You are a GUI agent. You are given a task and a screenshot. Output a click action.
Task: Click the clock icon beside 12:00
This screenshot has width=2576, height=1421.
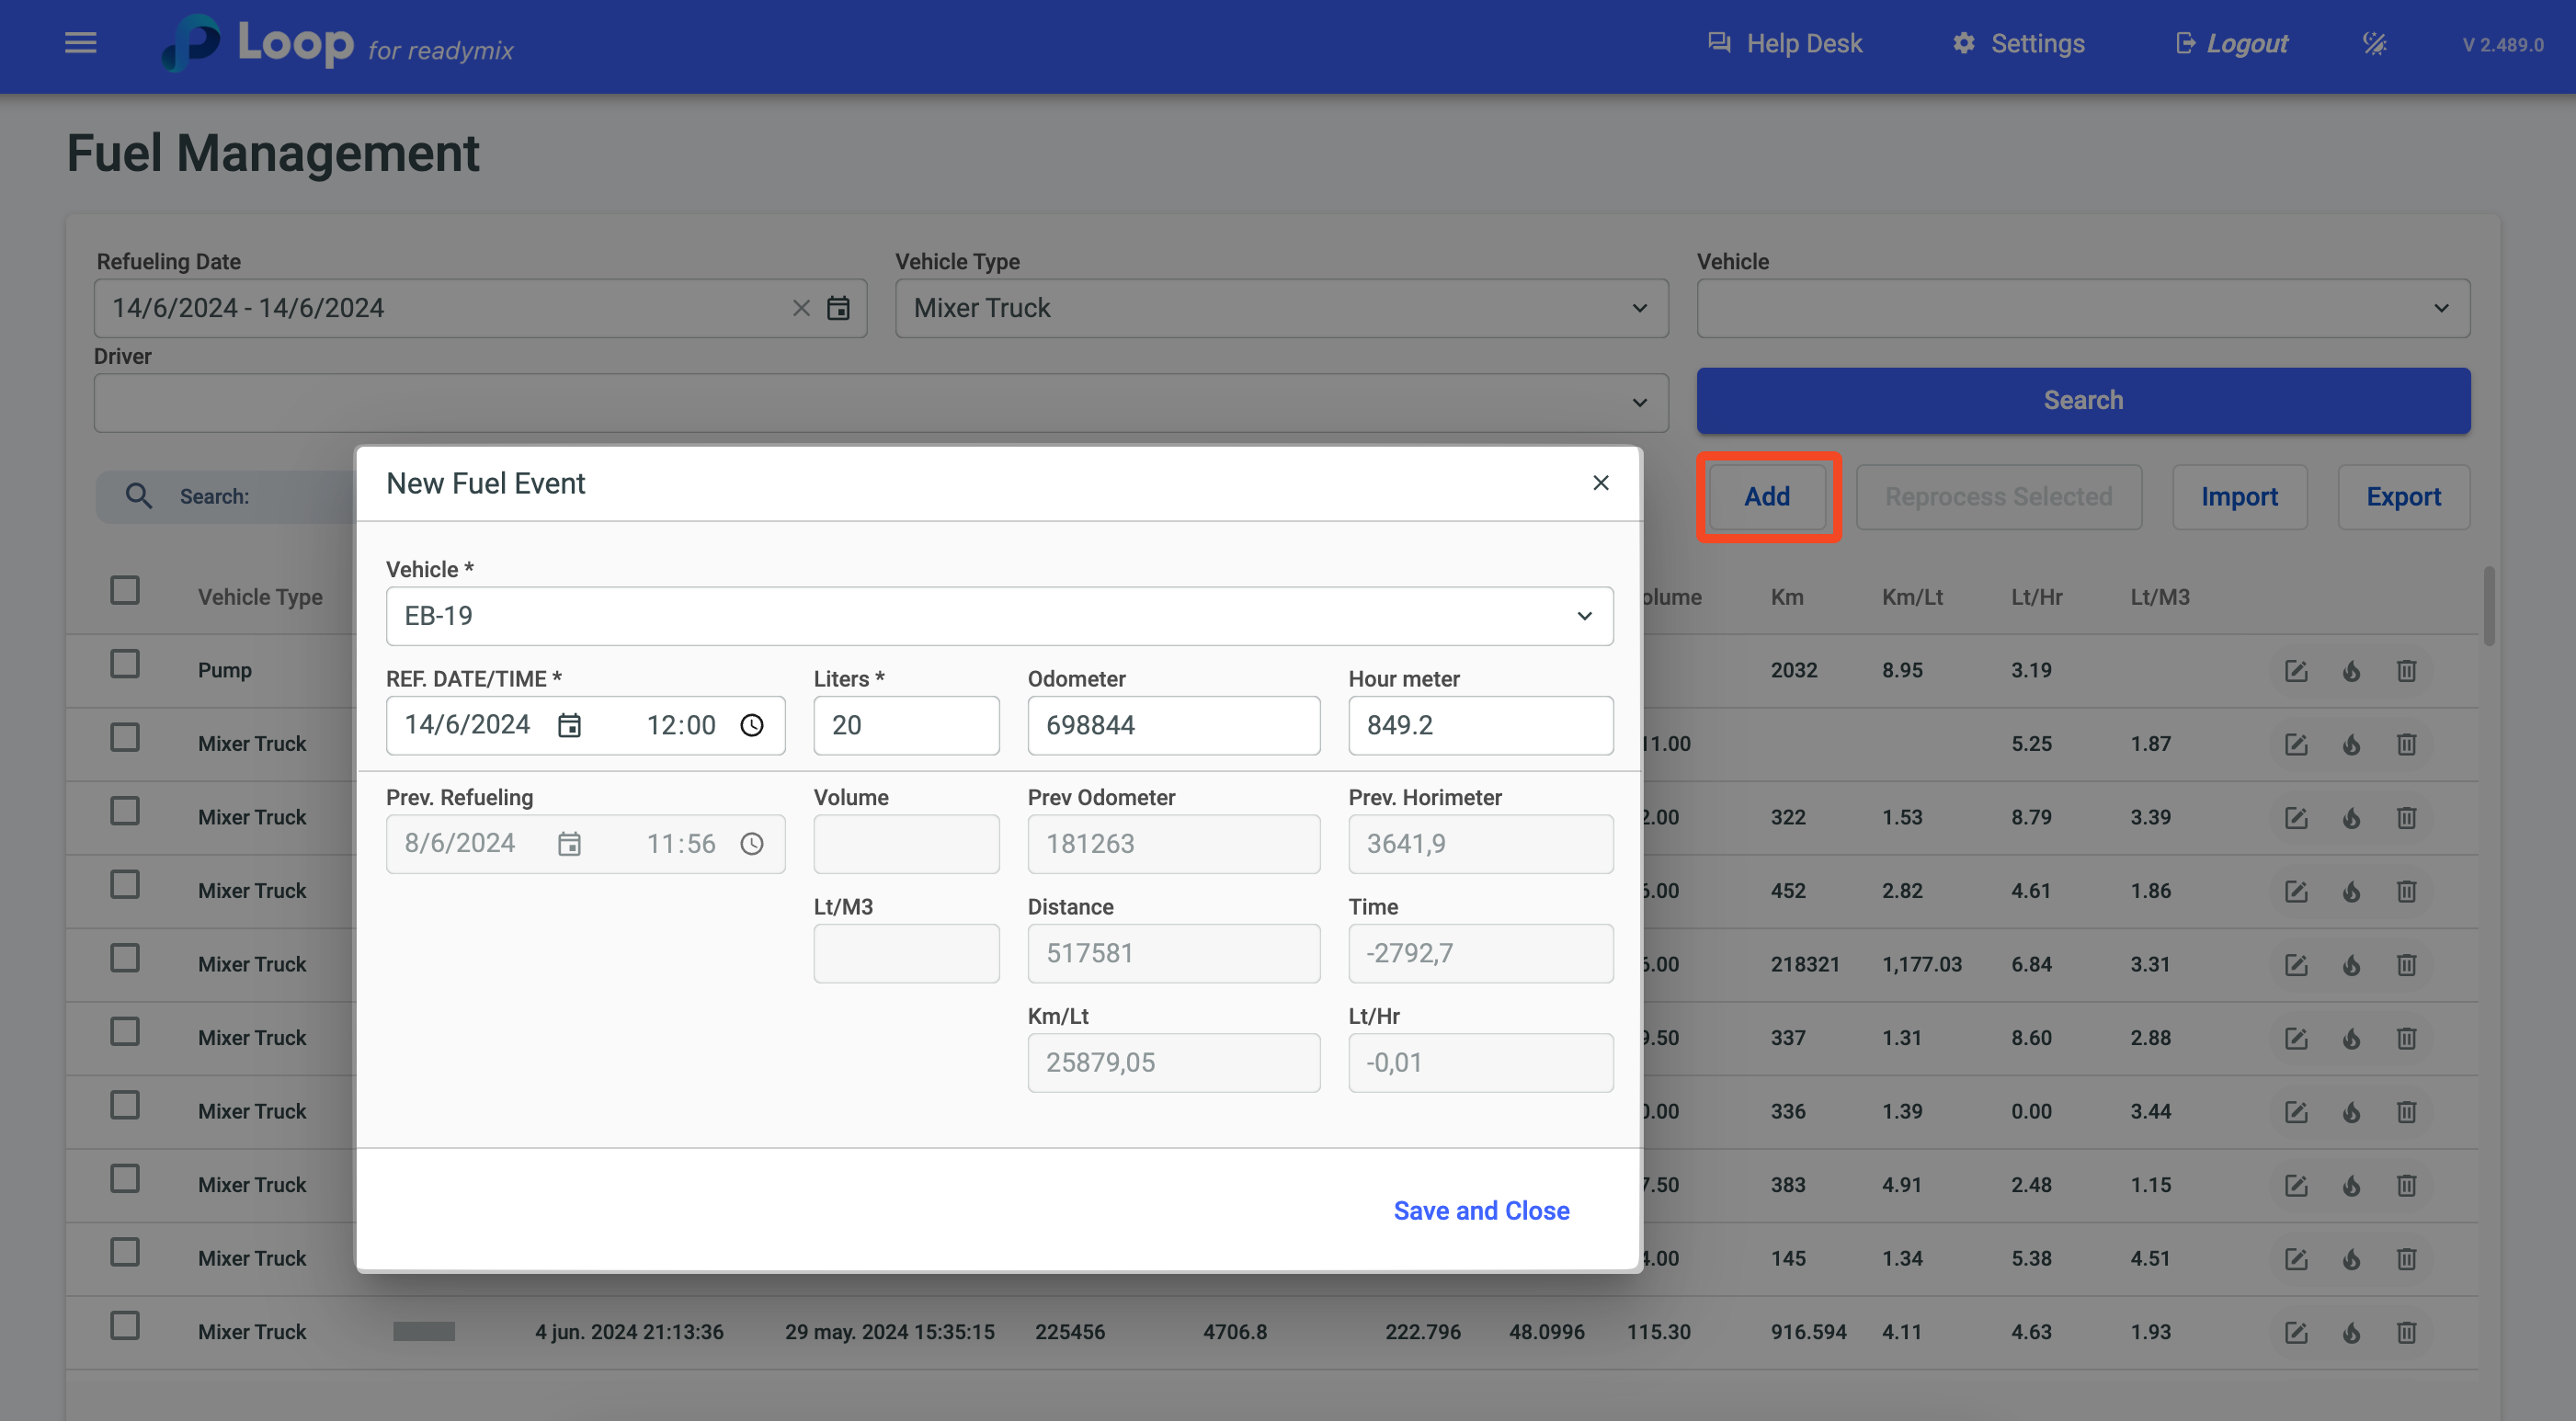coord(752,725)
